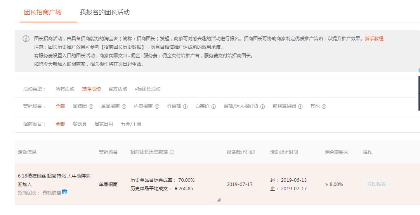Filter marketing scene by 其他
The image size is (420, 215).
tap(315, 106)
